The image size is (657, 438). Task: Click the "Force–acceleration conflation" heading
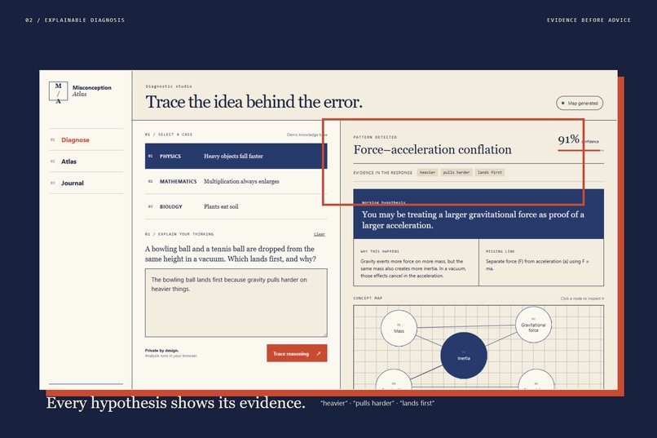click(x=432, y=149)
